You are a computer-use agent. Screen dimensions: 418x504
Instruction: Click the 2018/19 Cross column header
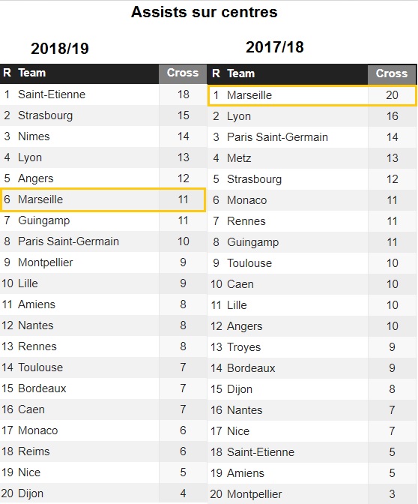click(183, 73)
